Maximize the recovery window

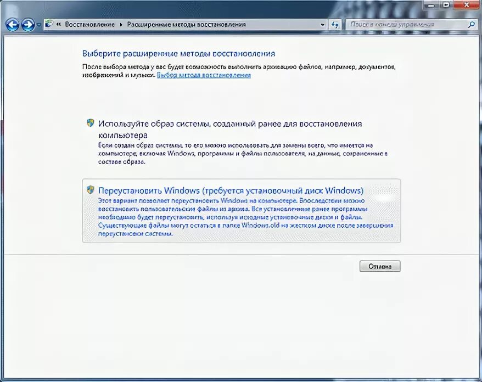(x=446, y=4)
